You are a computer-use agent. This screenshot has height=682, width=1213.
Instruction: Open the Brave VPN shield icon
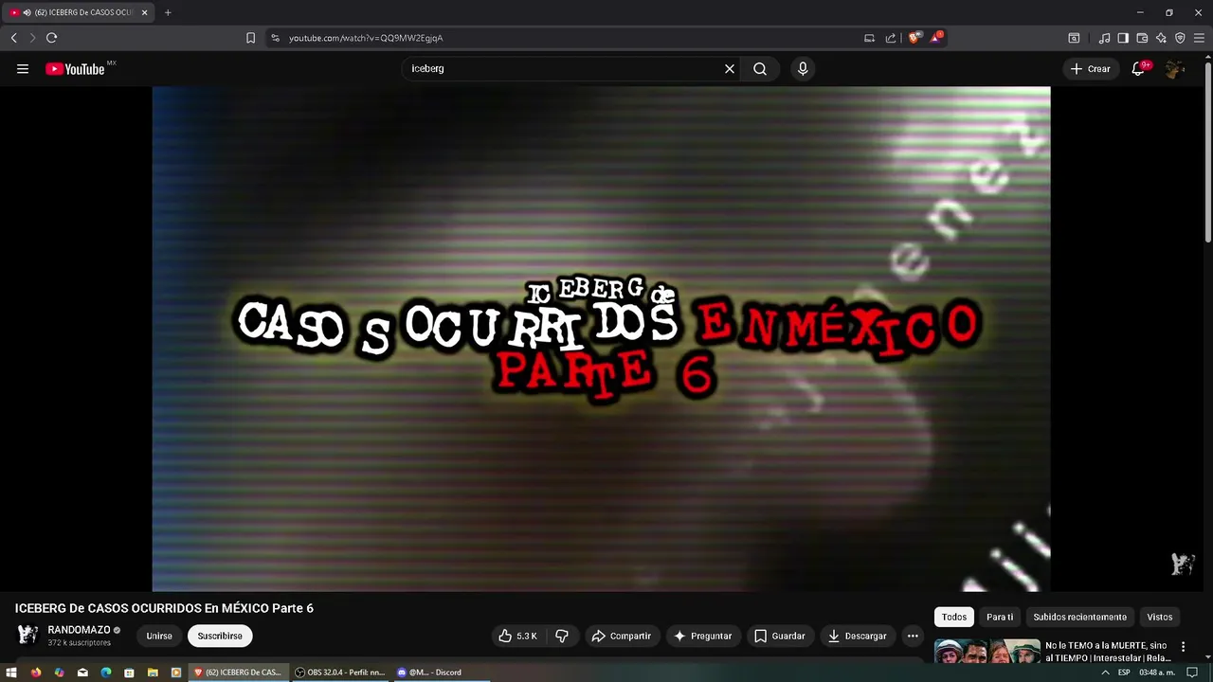[1180, 38]
